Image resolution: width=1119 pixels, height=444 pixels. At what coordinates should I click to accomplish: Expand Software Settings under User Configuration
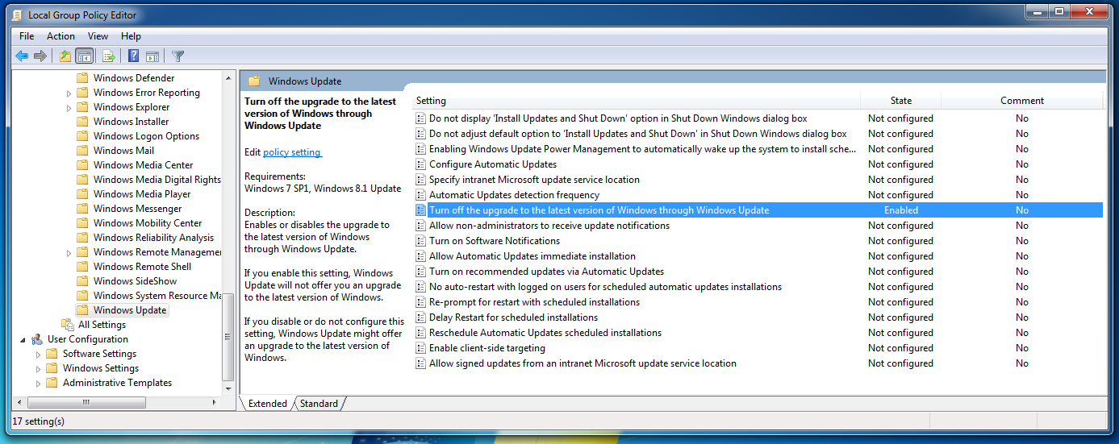[x=38, y=354]
